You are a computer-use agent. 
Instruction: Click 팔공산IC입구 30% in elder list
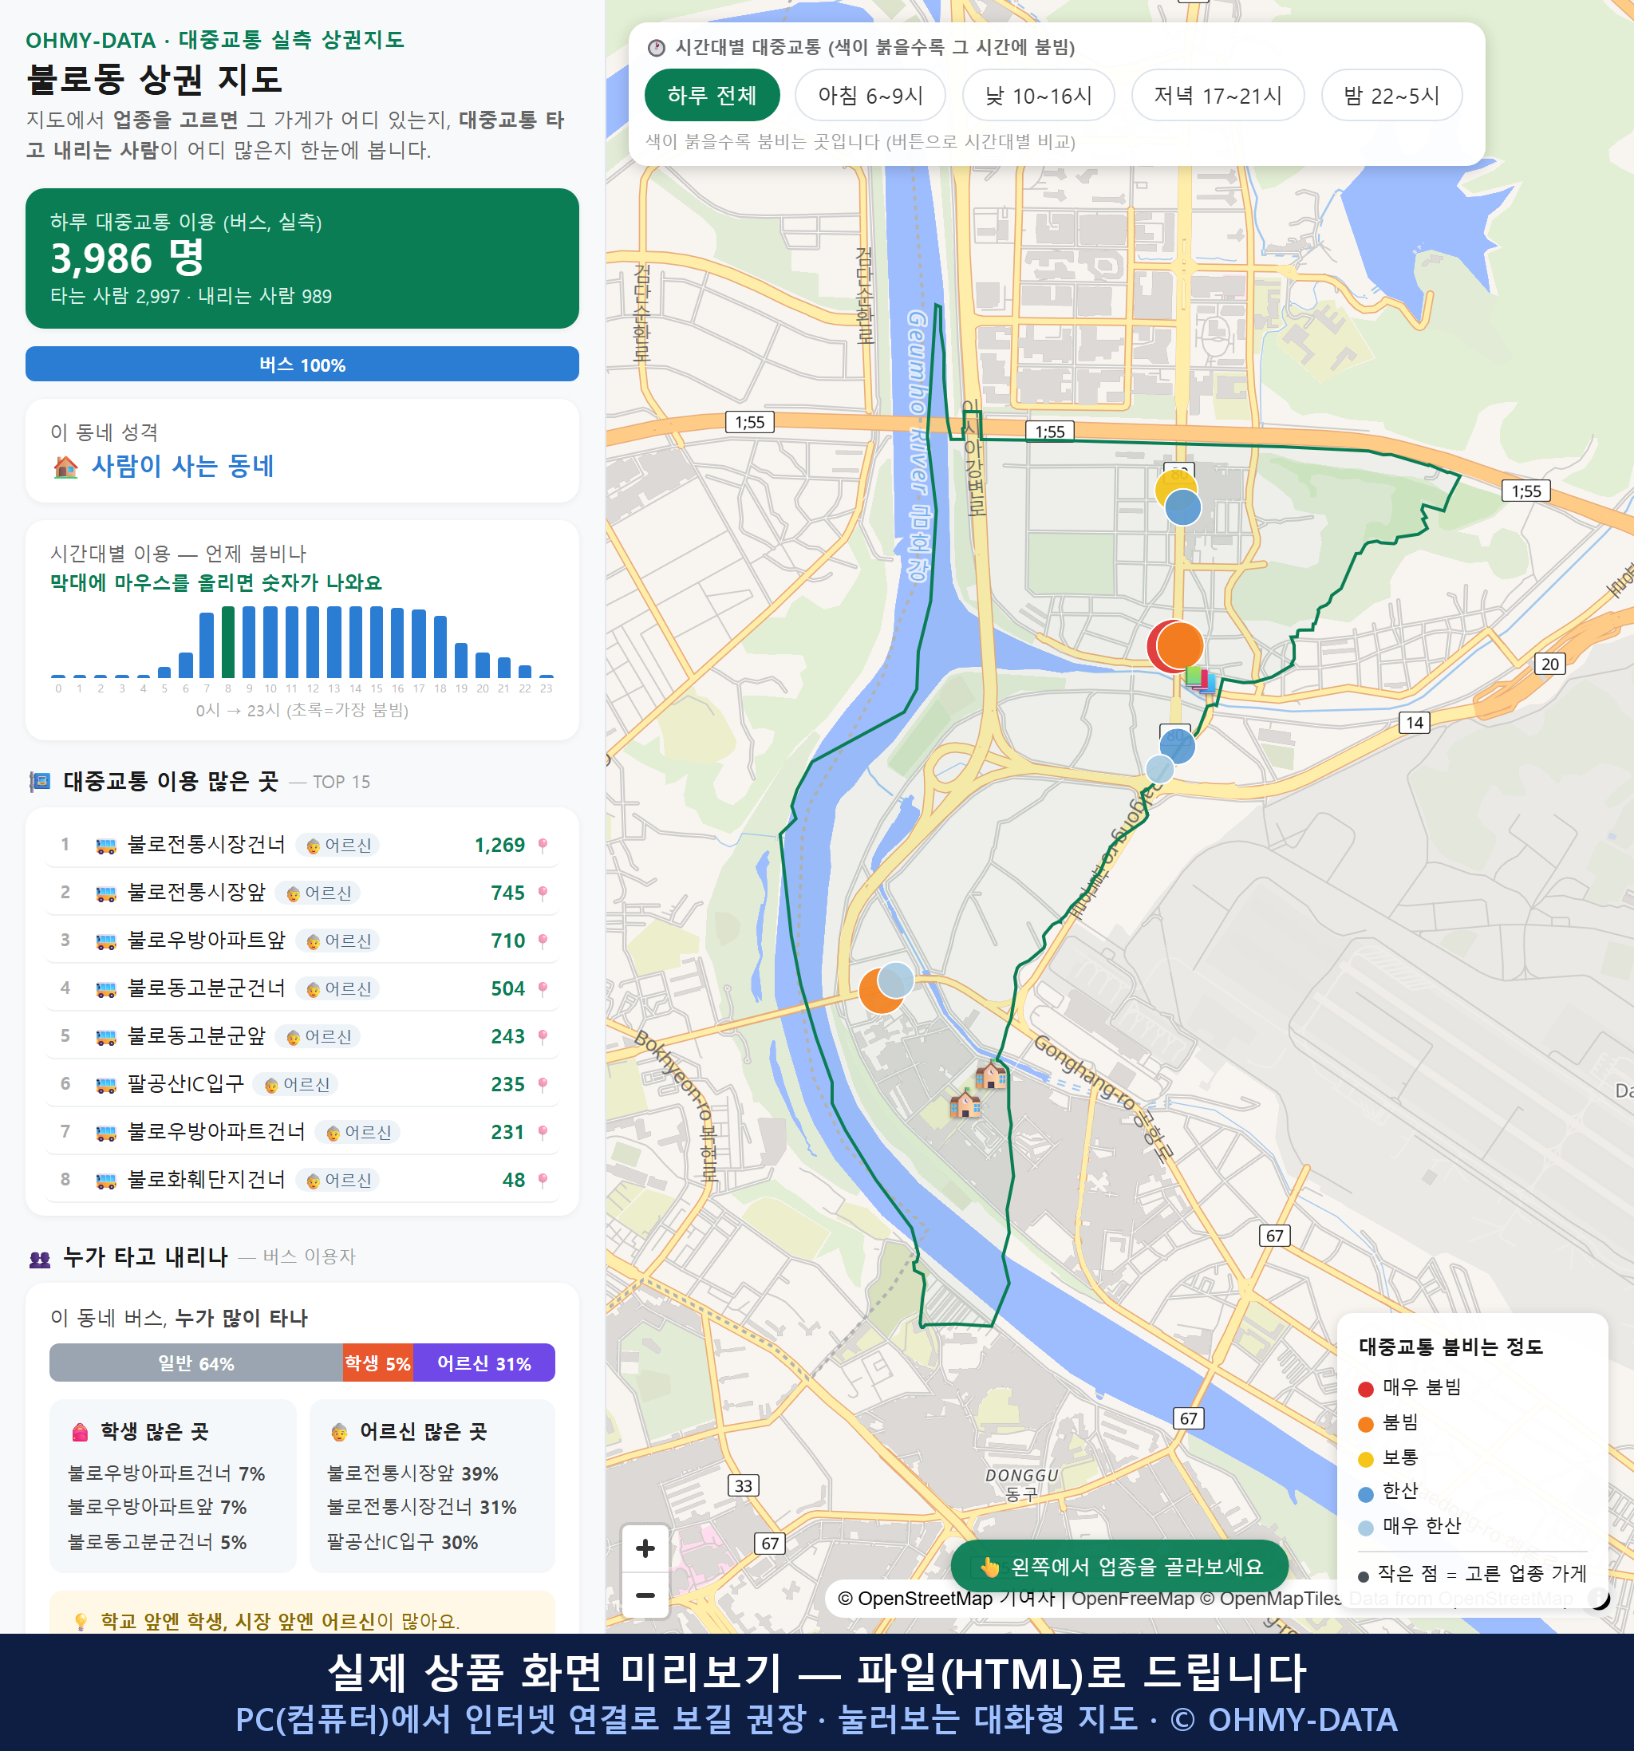point(403,1542)
